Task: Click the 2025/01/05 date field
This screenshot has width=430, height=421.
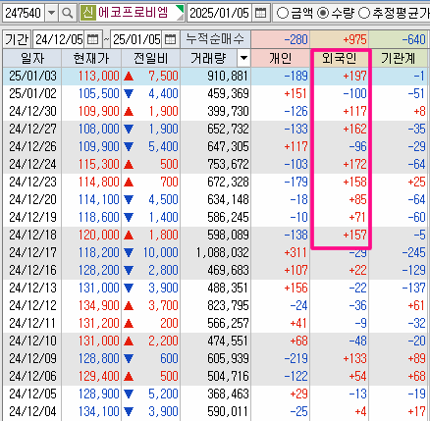Action: pyautogui.click(x=220, y=13)
